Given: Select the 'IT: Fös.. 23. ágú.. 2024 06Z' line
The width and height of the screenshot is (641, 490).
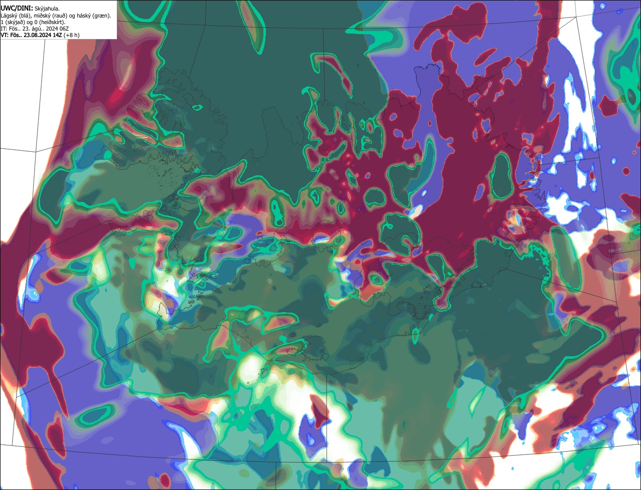Looking at the screenshot, I should [x=35, y=28].
